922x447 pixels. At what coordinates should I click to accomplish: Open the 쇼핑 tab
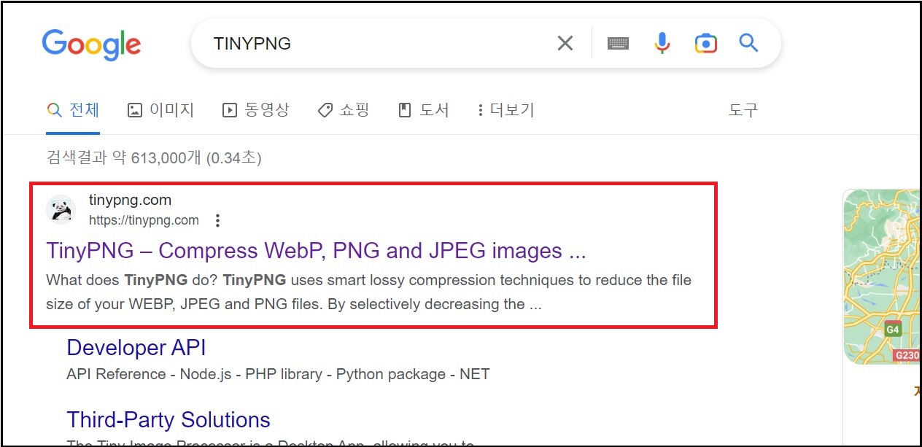(344, 110)
